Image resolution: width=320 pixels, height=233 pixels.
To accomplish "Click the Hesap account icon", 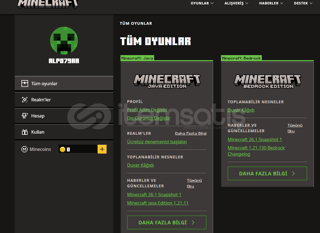I will pyautogui.click(x=25, y=116).
